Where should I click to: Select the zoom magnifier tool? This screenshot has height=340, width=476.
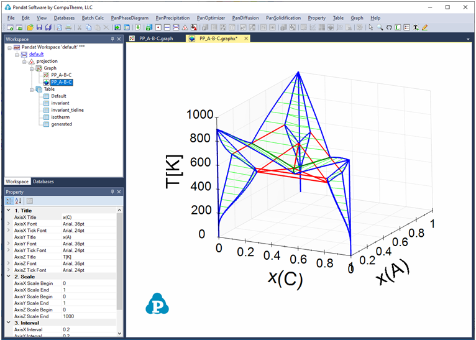coord(380,28)
